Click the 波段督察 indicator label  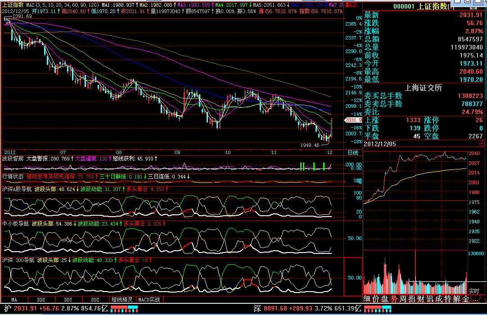pos(13,159)
